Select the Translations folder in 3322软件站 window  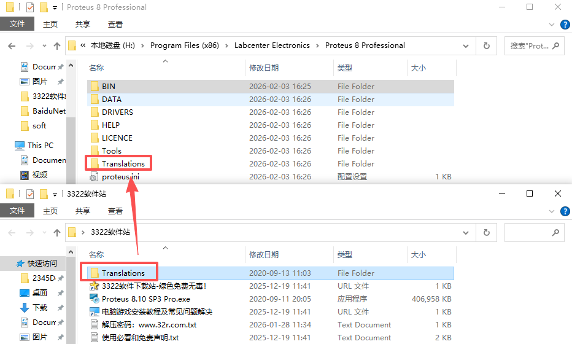point(123,273)
